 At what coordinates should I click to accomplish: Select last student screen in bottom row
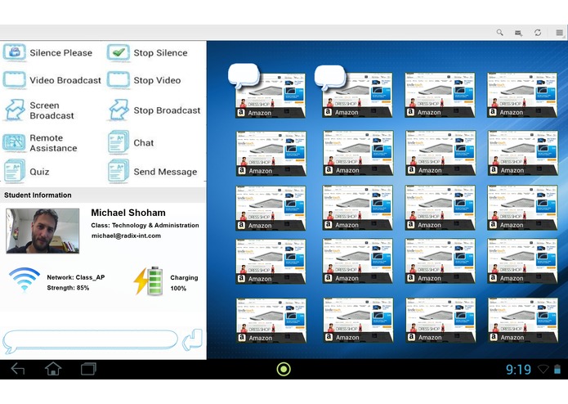click(x=523, y=320)
